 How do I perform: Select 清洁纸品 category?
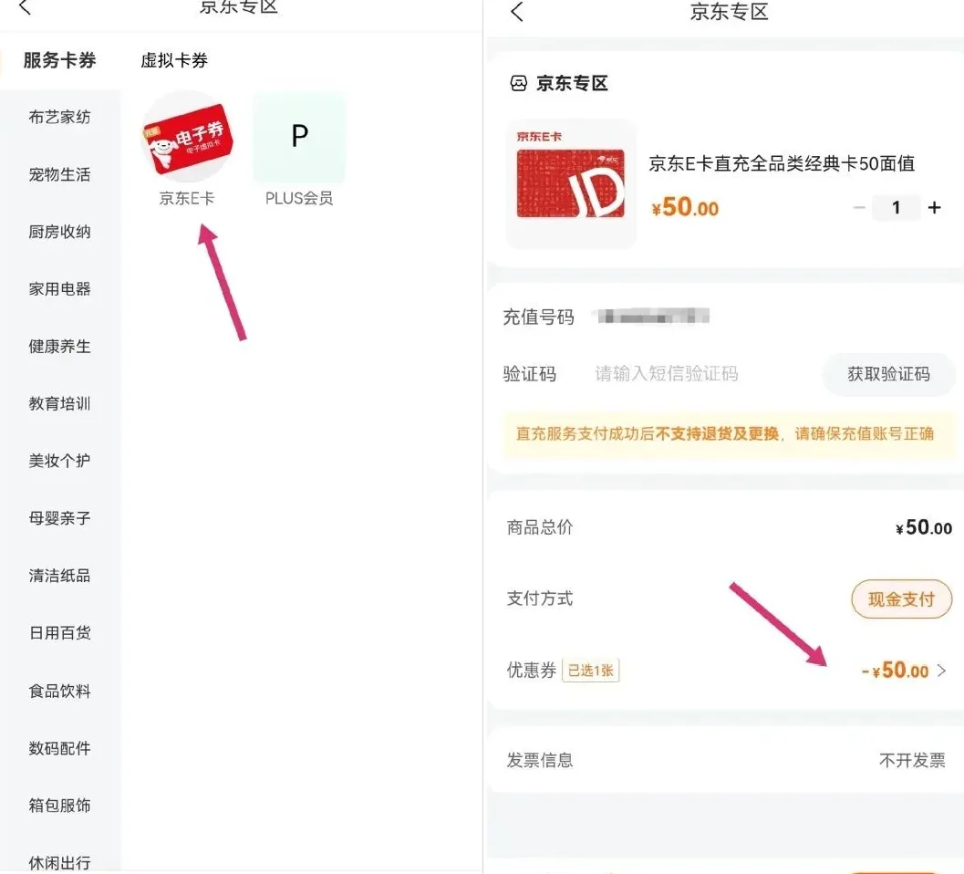coord(59,576)
